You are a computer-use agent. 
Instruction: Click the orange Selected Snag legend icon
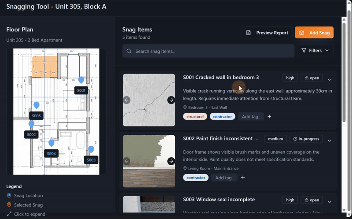pyautogui.click(x=9, y=204)
